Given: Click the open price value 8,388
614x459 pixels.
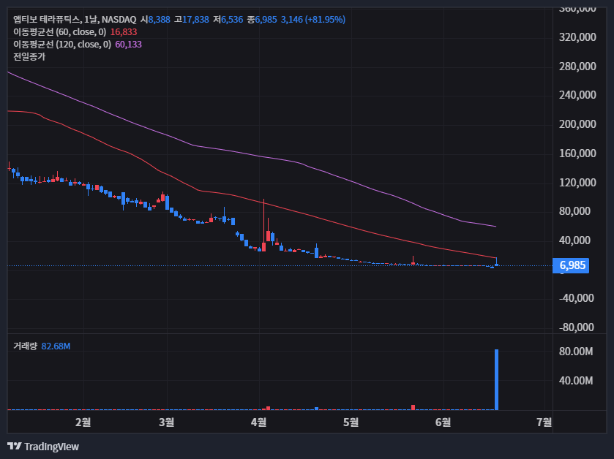Looking at the screenshot, I should [x=160, y=20].
